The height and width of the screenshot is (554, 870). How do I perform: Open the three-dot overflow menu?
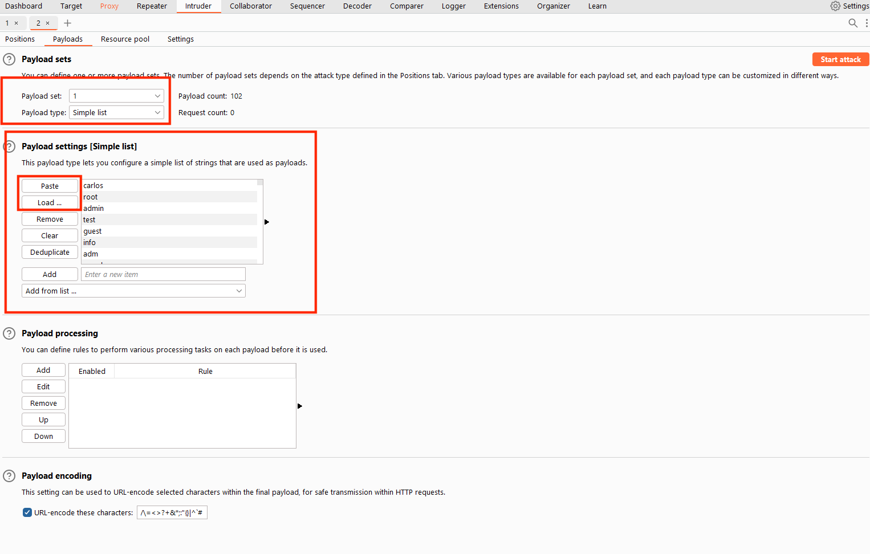tap(867, 23)
